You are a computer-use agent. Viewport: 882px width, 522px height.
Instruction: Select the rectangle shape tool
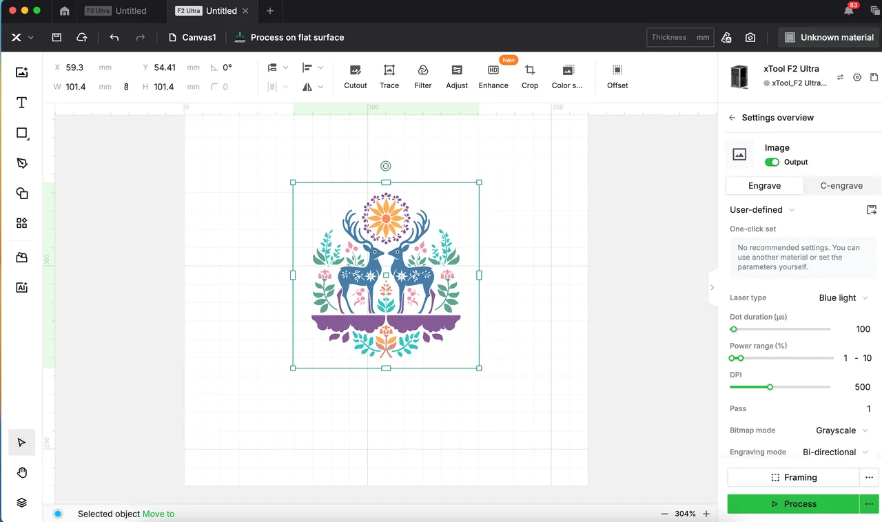(x=21, y=133)
